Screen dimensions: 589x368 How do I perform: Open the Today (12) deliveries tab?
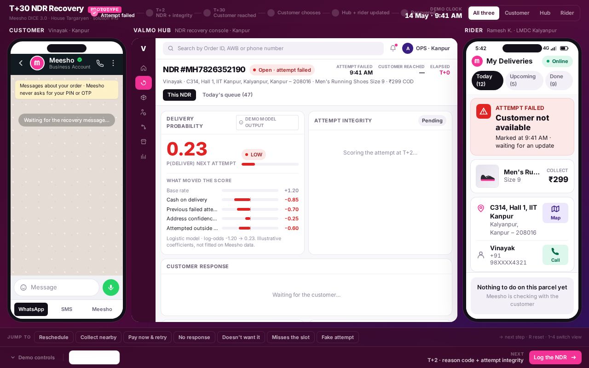(487, 80)
